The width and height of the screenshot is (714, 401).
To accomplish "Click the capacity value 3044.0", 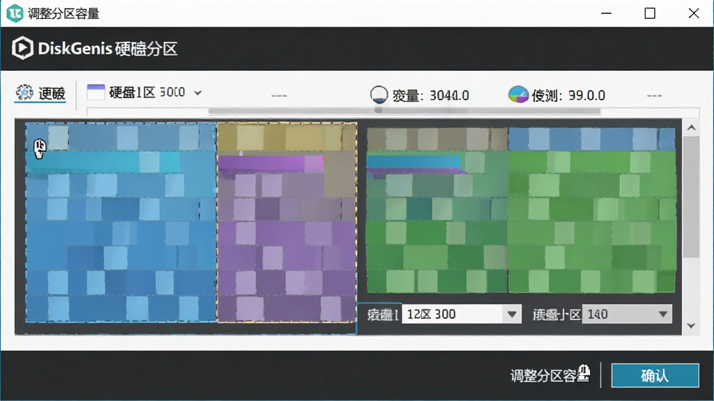I will [450, 95].
